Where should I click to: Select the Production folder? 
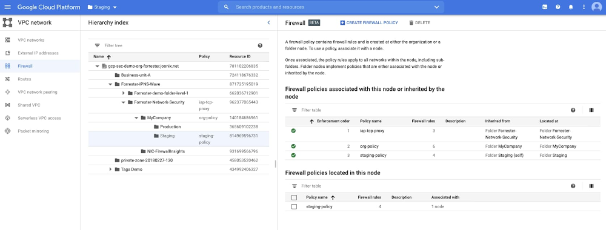(170, 126)
